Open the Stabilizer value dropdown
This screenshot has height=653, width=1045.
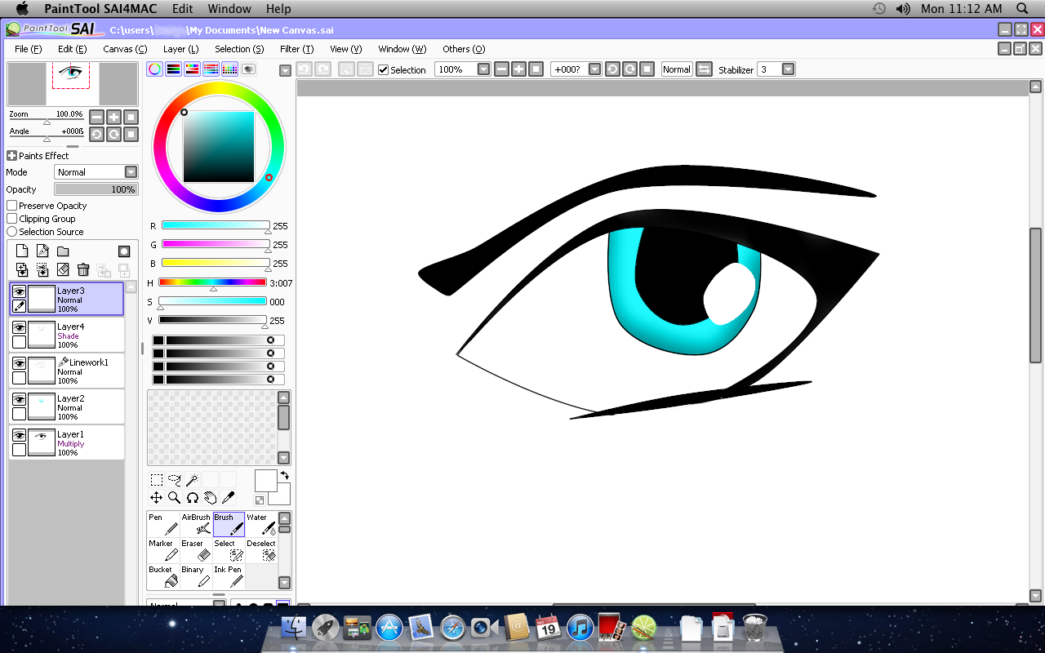pyautogui.click(x=788, y=69)
